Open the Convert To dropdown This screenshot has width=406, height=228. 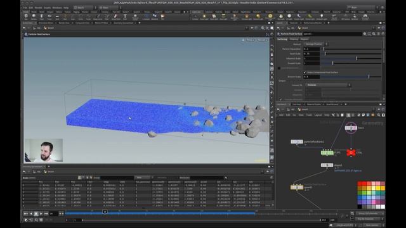pyautogui.click(x=328, y=85)
